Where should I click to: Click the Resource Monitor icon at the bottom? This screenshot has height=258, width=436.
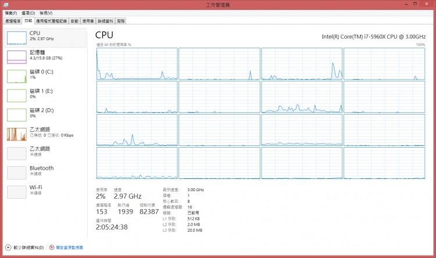coord(52,248)
